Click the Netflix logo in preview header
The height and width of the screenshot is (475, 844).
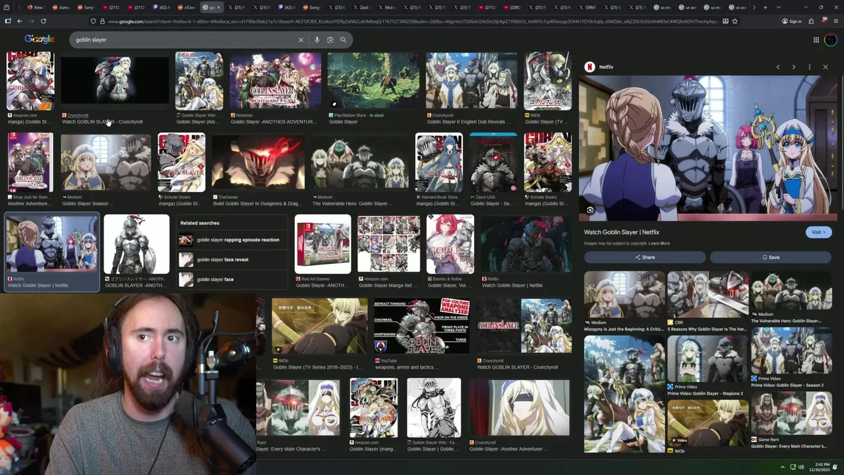pyautogui.click(x=590, y=67)
